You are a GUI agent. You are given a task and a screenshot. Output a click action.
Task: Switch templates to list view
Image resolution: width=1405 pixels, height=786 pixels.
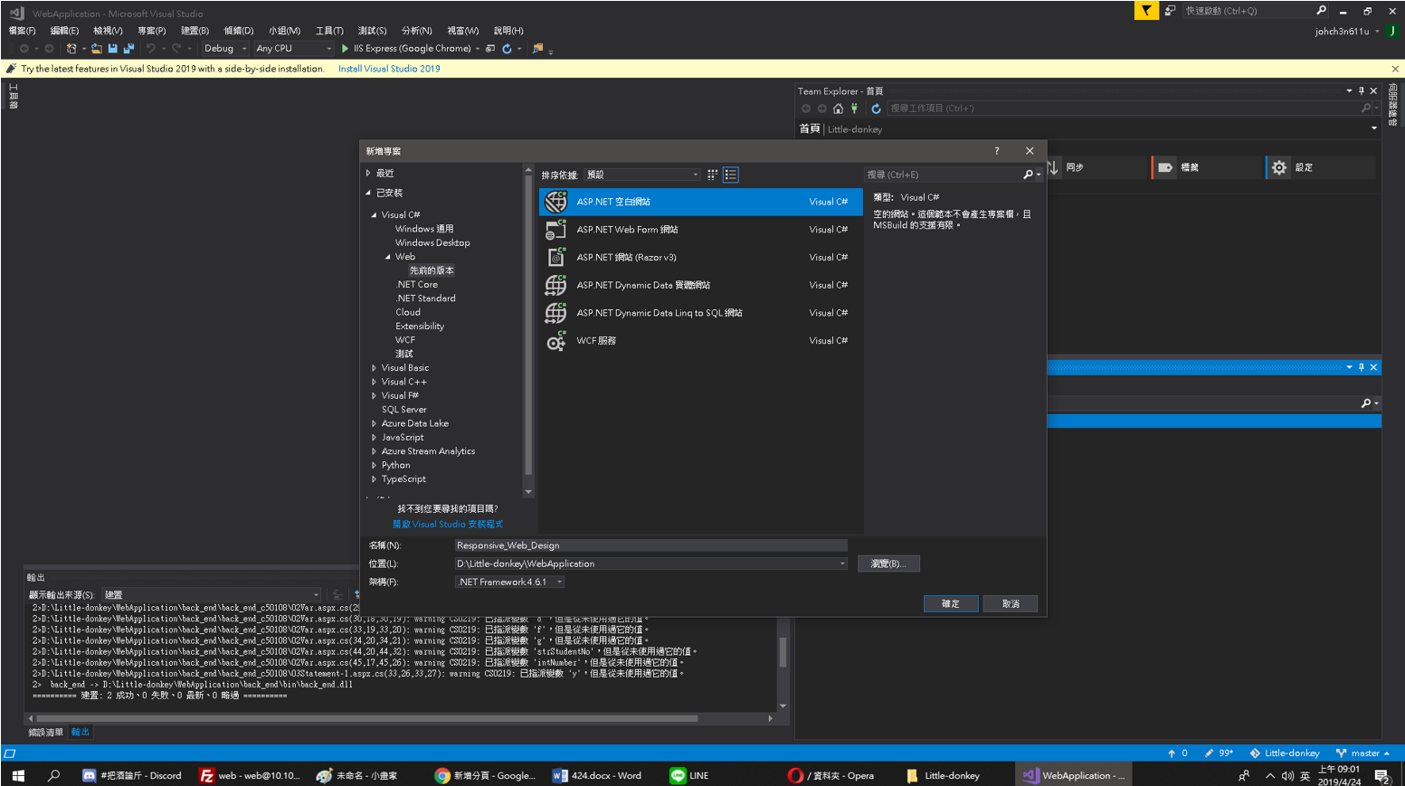click(x=731, y=175)
